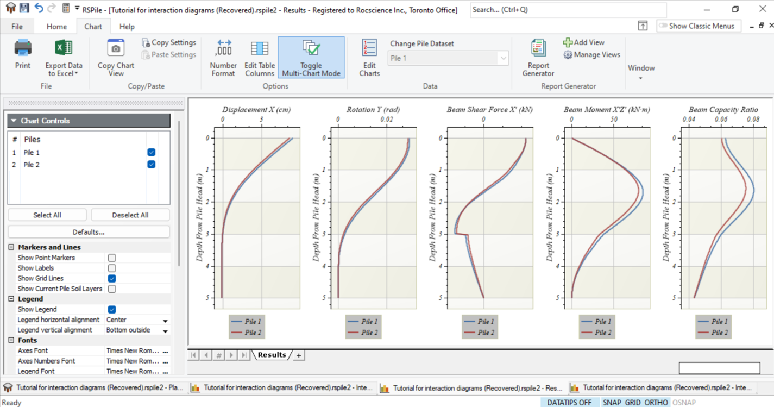
Task: Open the Window dropdown menu
Action: (x=641, y=72)
